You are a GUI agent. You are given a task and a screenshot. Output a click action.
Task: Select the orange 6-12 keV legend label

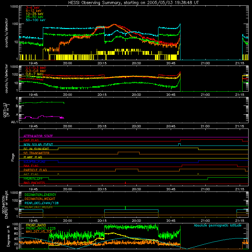(x=34, y=11)
